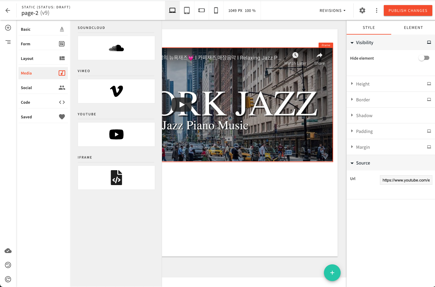Insert a Vimeo element
The width and height of the screenshot is (435, 287).
(x=116, y=91)
